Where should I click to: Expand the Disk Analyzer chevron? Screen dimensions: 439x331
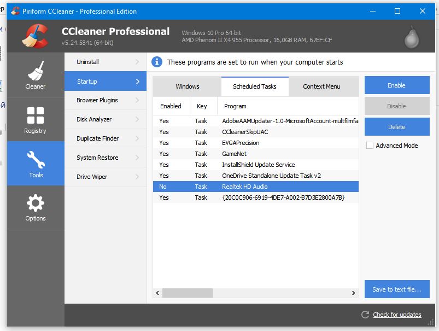click(137, 119)
